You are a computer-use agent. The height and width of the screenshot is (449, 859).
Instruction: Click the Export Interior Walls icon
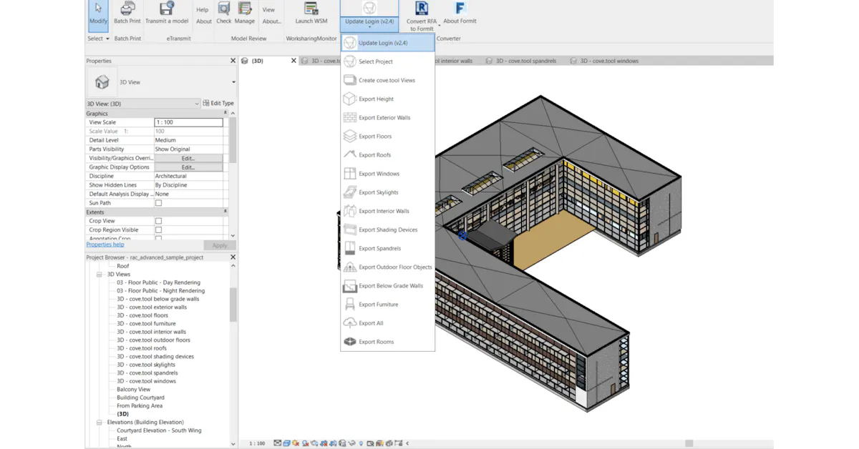(349, 211)
